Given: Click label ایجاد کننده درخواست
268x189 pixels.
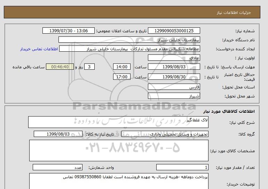Looking at the screenshot, I should (x=235, y=49).
